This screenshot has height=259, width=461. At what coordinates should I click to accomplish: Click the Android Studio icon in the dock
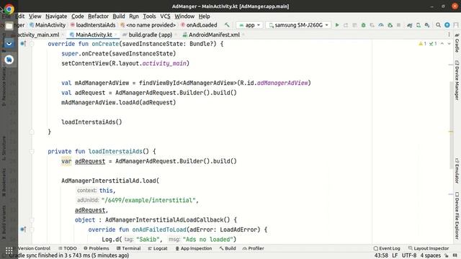[9, 60]
